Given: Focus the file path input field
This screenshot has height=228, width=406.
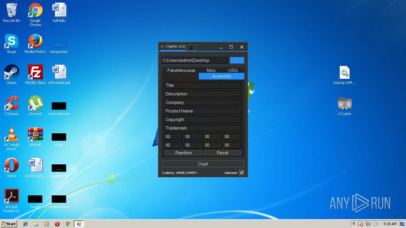Looking at the screenshot, I should [x=195, y=60].
